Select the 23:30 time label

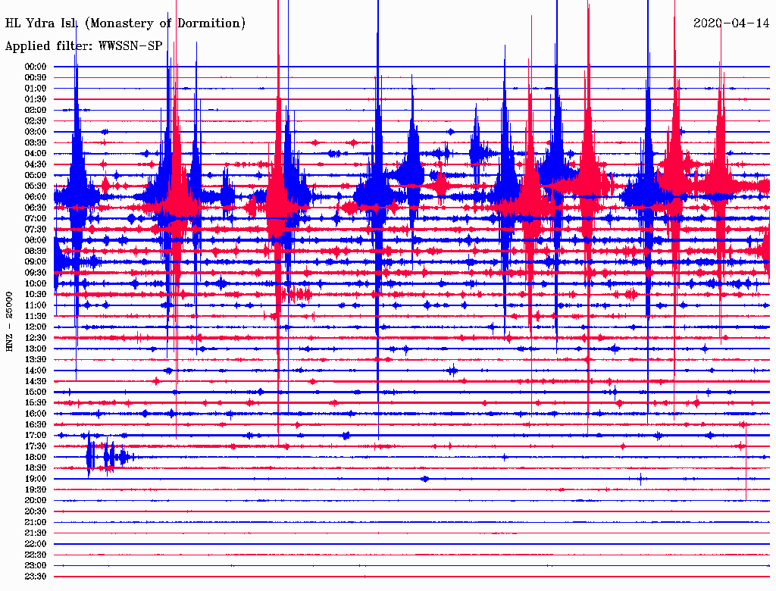(x=36, y=577)
